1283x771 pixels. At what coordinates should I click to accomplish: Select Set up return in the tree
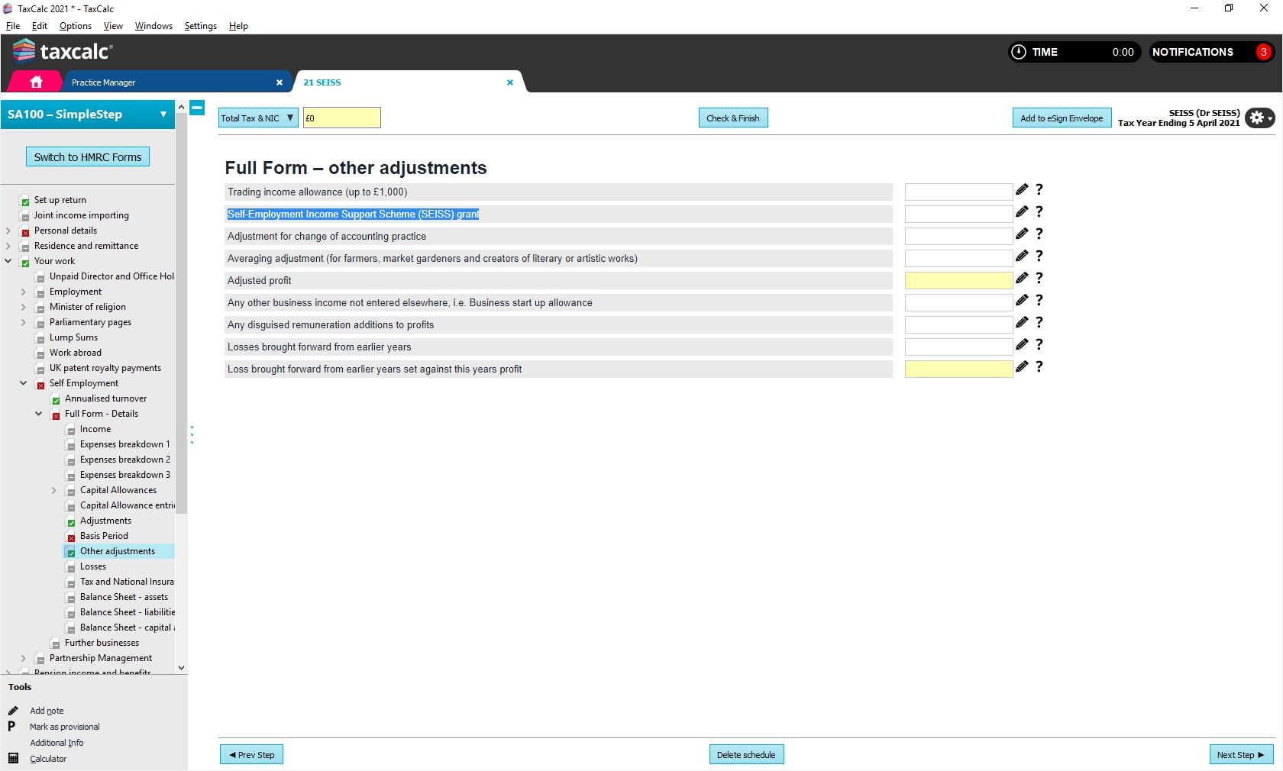(x=60, y=200)
